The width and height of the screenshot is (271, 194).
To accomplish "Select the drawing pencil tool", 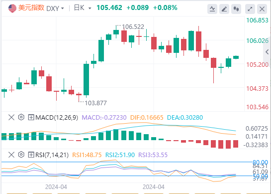I will 224,9.
